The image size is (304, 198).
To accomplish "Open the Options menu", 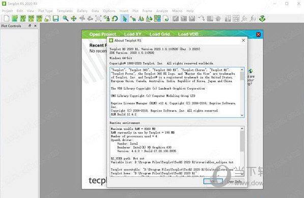I will (x=109, y=11).
